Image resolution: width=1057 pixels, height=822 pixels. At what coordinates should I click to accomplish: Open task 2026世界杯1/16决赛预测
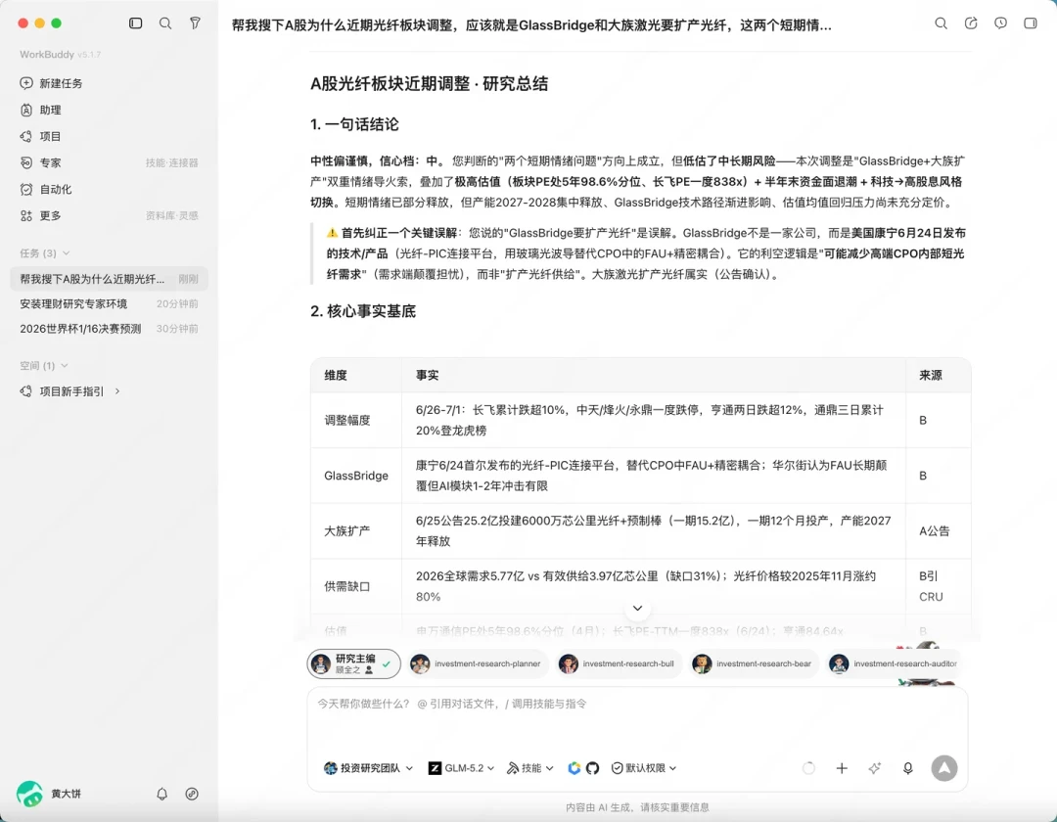pos(110,329)
